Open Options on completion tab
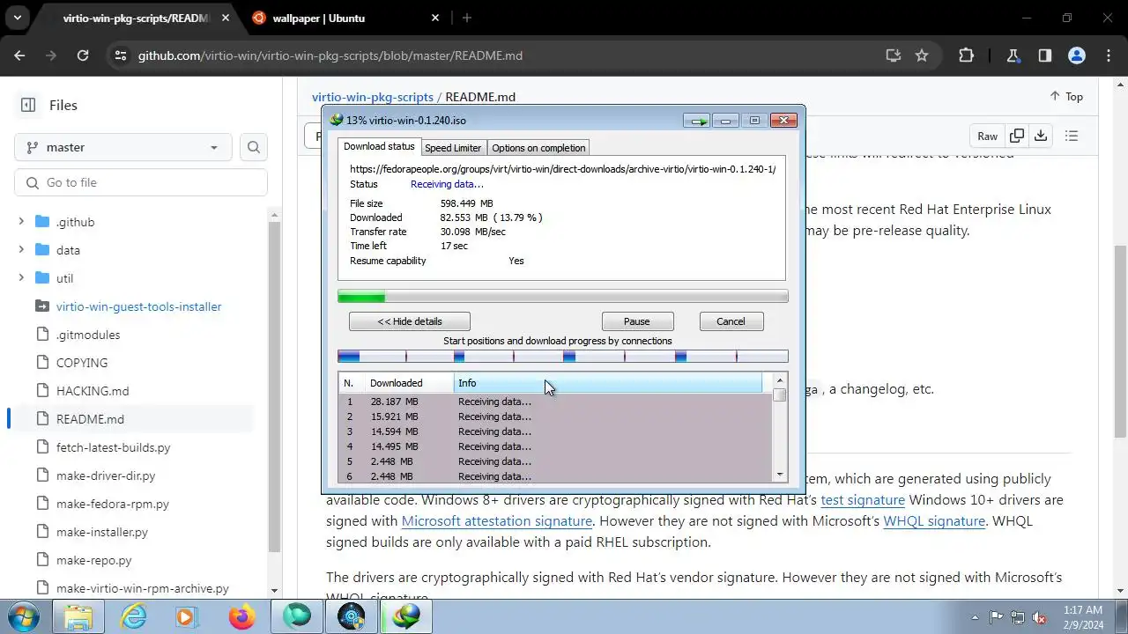 point(538,148)
